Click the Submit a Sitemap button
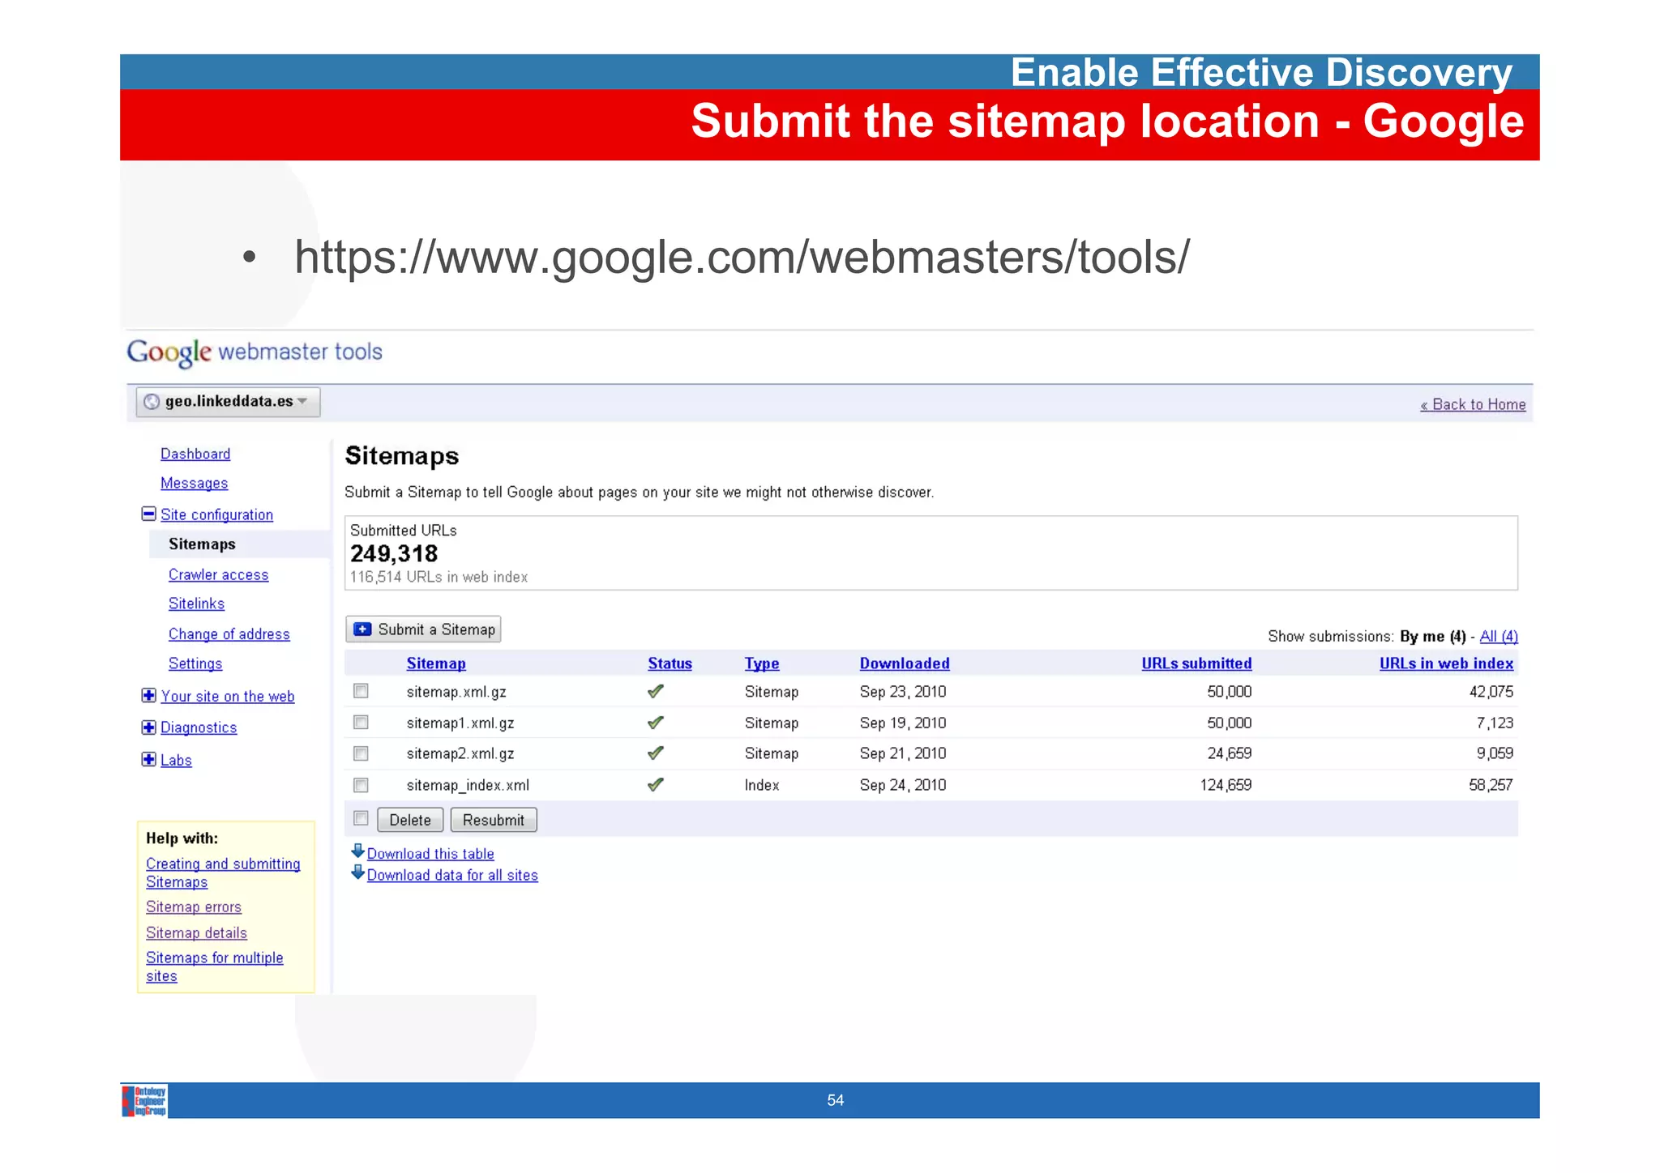 423,629
